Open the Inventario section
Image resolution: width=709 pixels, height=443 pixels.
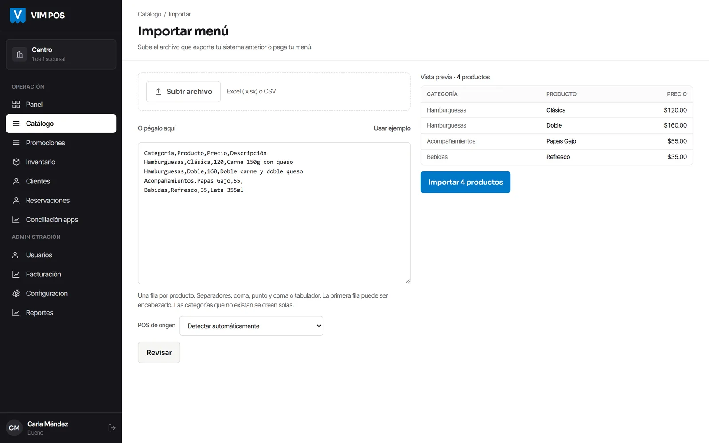(x=61, y=162)
